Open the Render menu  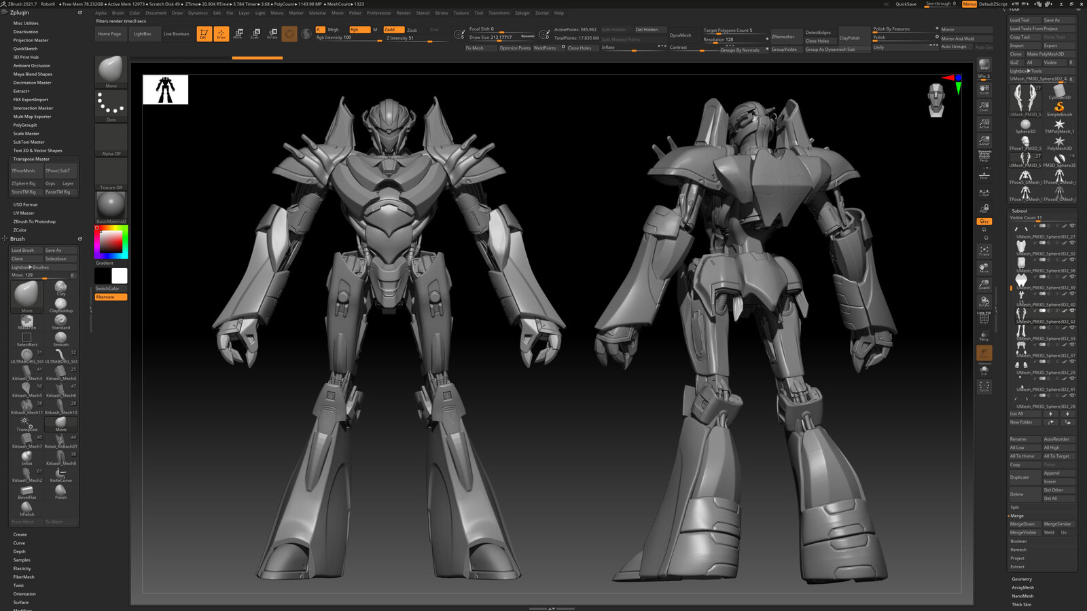coord(404,13)
